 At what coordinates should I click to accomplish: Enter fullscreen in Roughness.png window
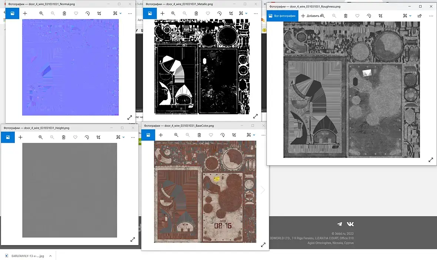(431, 160)
